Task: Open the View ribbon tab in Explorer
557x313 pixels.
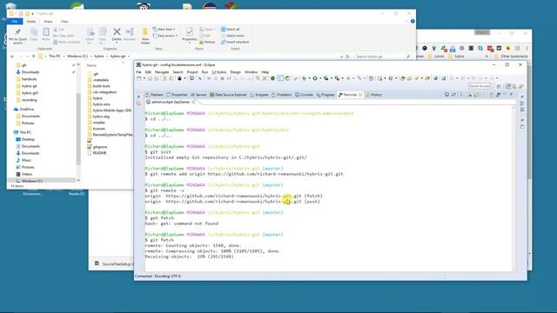Action: coord(64,22)
